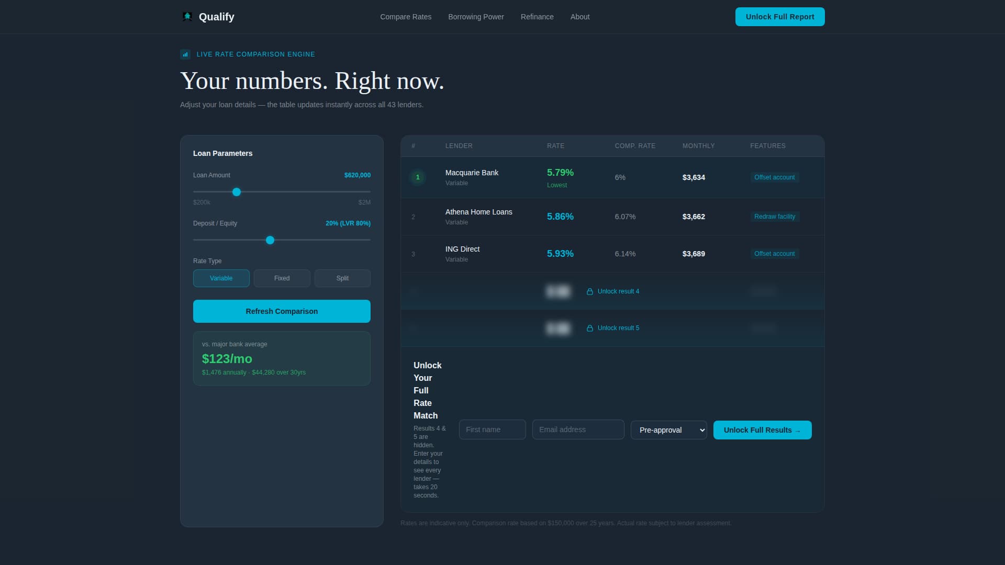
Task: Select the Variable rate type
Action: pos(221,278)
